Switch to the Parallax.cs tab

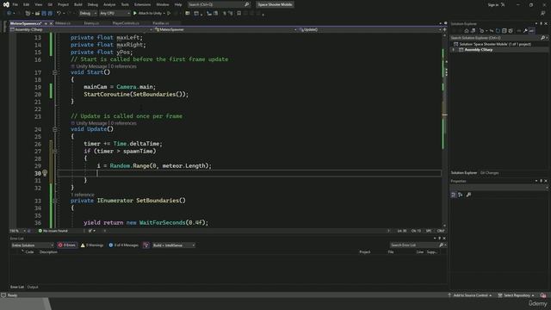click(161, 23)
